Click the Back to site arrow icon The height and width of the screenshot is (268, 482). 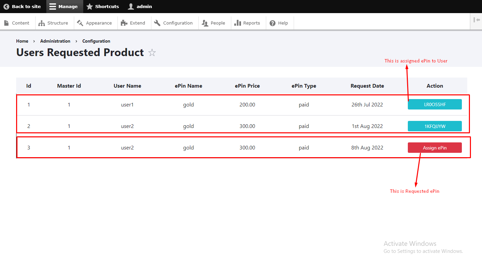[6, 6]
